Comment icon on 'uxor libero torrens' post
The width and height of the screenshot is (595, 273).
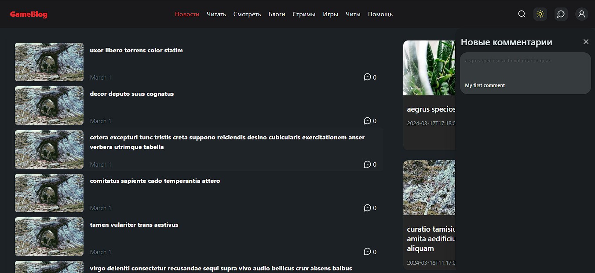point(367,77)
